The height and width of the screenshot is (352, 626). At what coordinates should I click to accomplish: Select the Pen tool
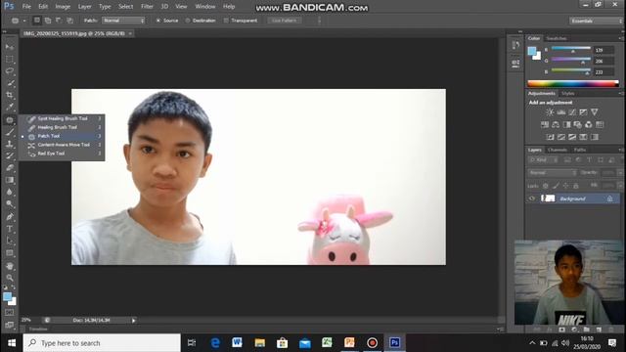[10, 217]
